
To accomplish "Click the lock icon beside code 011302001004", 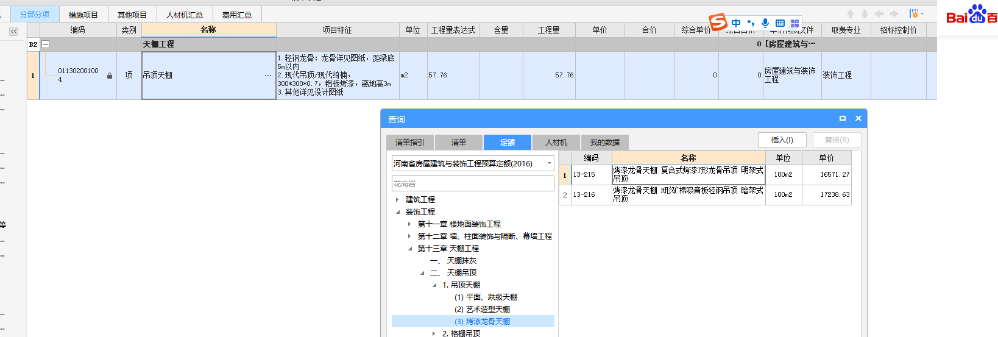I will 110,76.
